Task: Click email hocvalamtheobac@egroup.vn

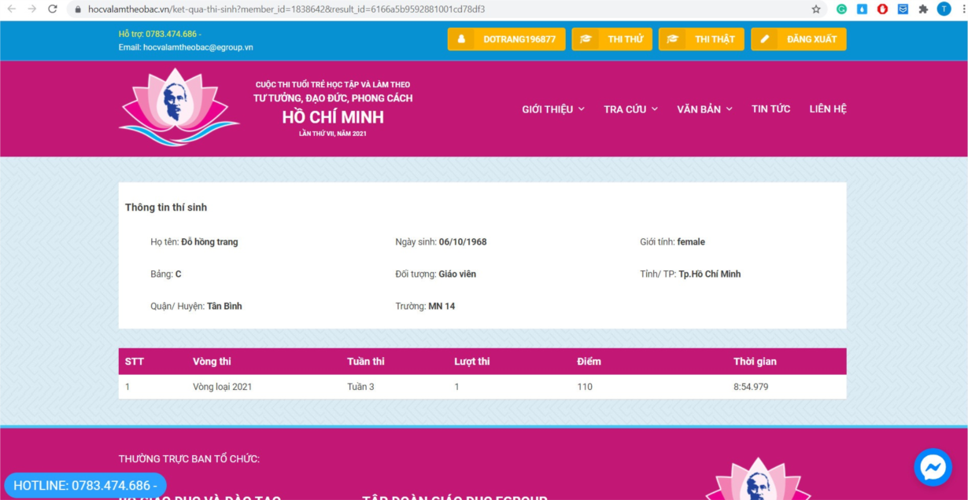Action: 198,47
